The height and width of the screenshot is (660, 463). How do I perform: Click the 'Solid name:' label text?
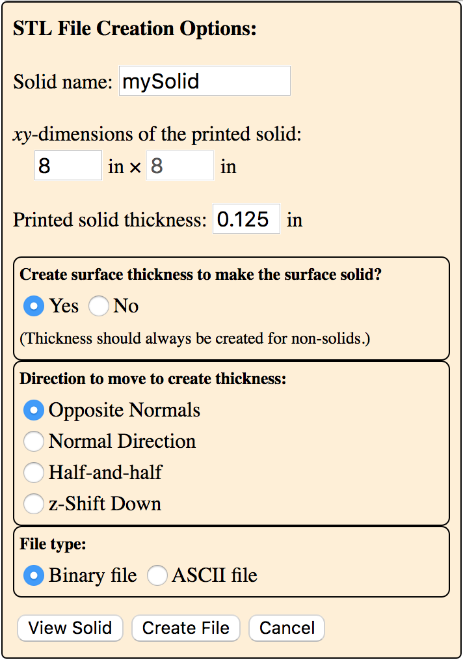[x=62, y=81]
